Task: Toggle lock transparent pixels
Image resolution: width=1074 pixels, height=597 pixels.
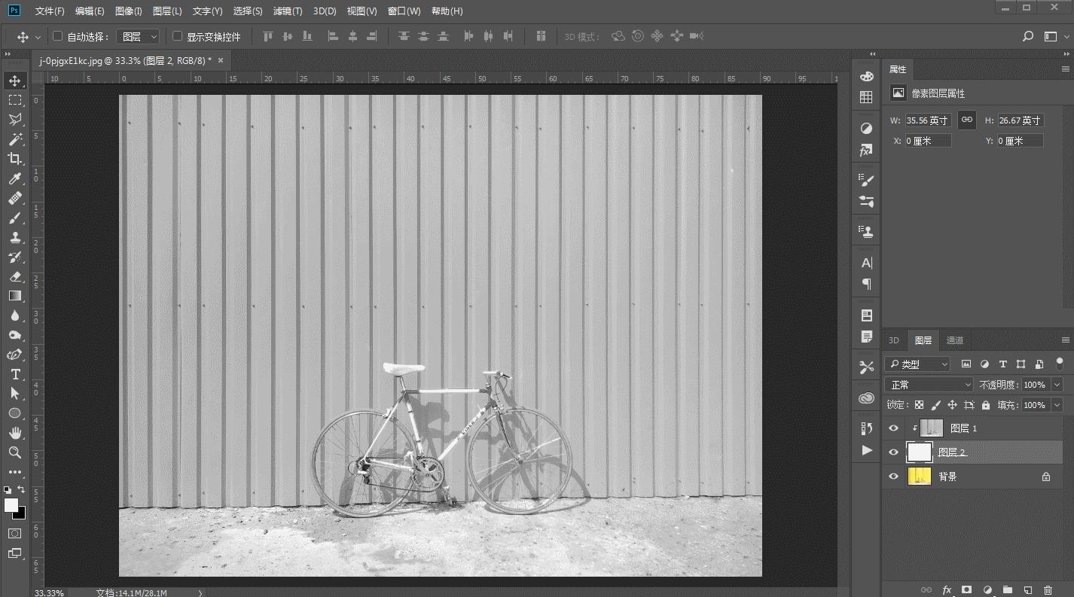Action: [919, 405]
